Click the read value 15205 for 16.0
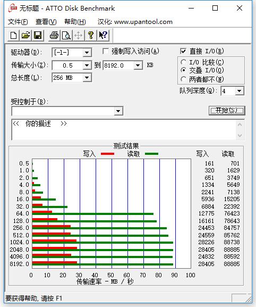 [232, 199]
